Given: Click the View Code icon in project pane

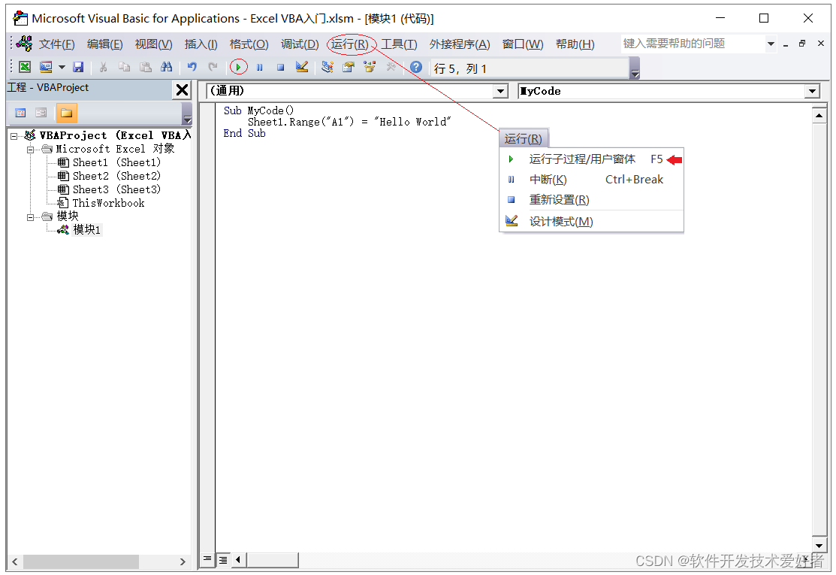Looking at the screenshot, I should click(x=21, y=113).
